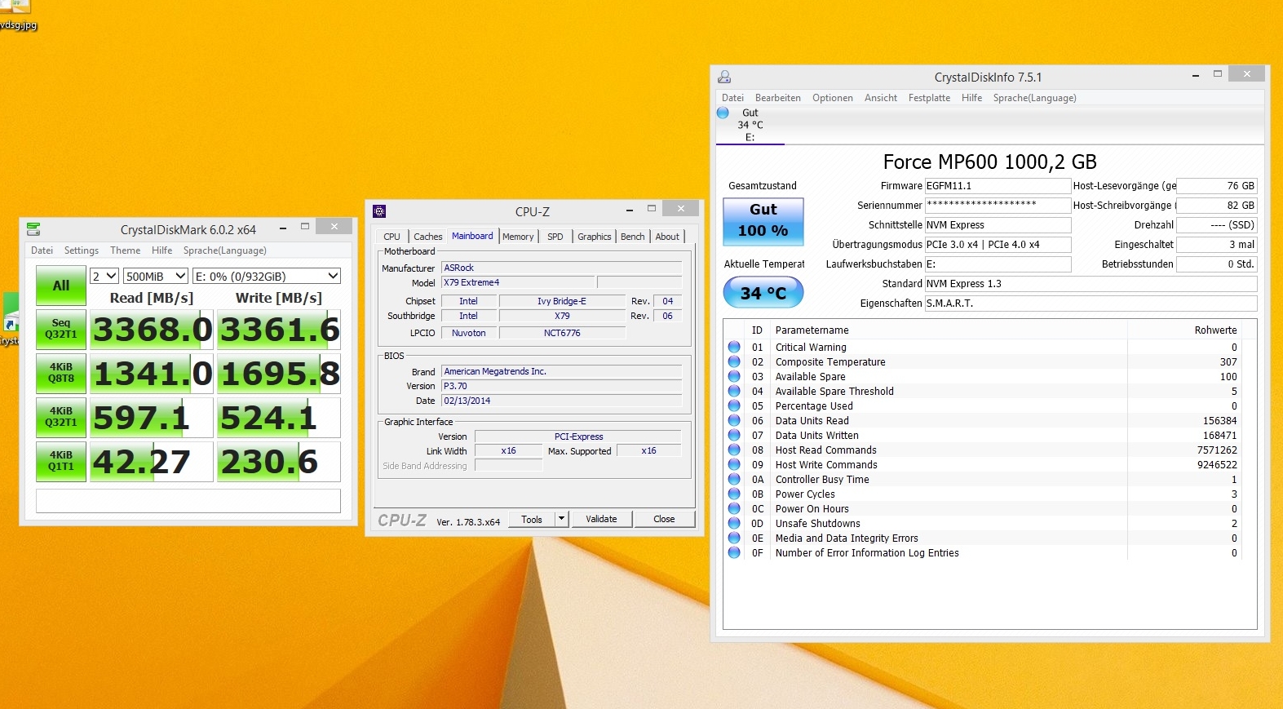
Task: Click the status orb for Controller Busy Time
Action: click(x=734, y=479)
